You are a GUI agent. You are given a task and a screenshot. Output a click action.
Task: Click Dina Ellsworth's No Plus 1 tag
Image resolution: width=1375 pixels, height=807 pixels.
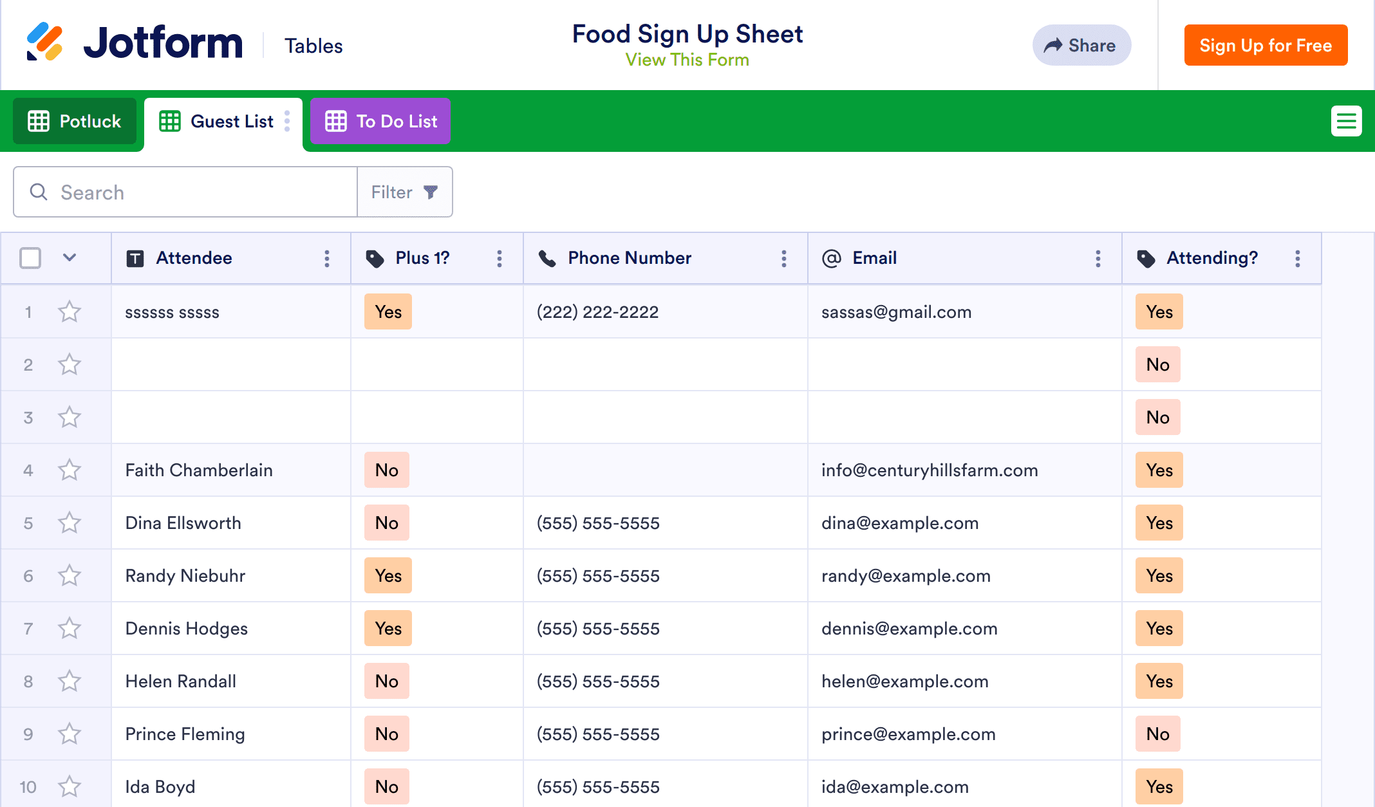pos(387,523)
